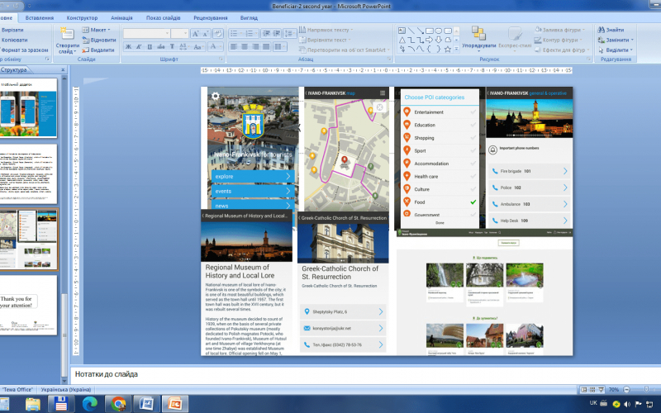Image resolution: width=661 pixels, height=413 pixels.
Task: Click the increase list level icon
Action: 277,34
